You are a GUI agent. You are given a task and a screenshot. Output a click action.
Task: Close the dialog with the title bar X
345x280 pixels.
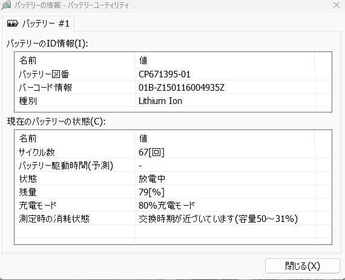337,5
